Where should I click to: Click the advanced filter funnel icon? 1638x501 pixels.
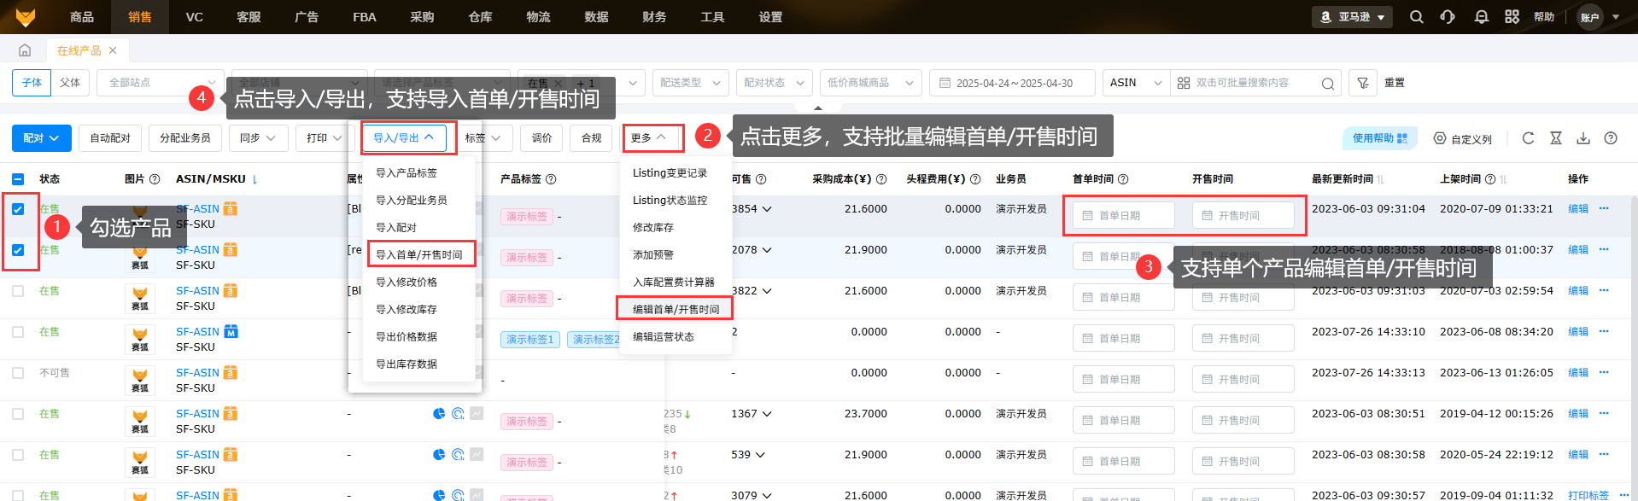pos(1363,83)
